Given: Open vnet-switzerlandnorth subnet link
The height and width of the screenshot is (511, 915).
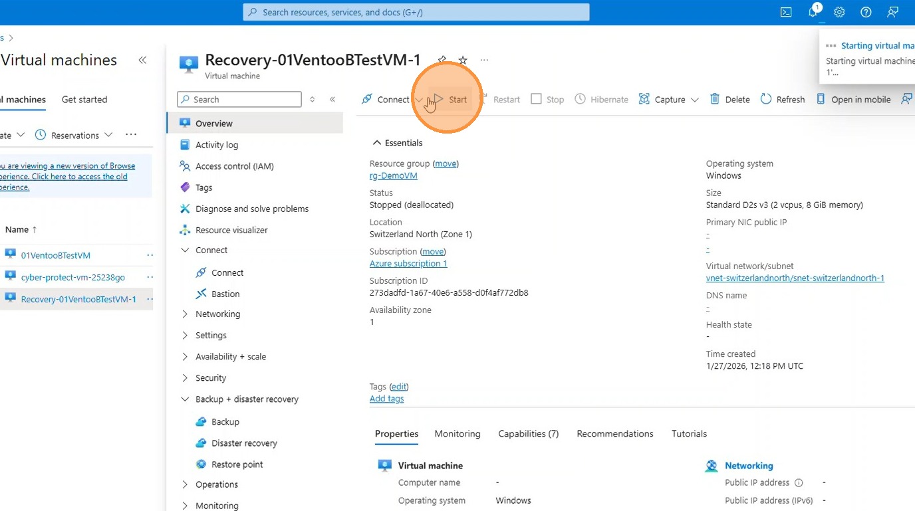Looking at the screenshot, I should point(795,278).
